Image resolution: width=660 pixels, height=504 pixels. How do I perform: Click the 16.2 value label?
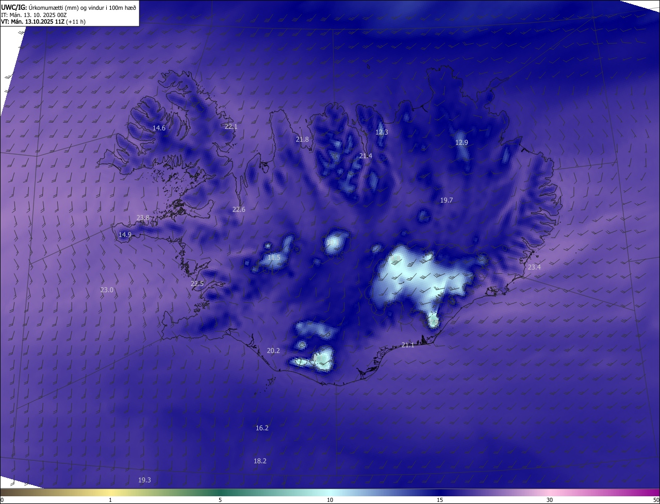coord(262,428)
